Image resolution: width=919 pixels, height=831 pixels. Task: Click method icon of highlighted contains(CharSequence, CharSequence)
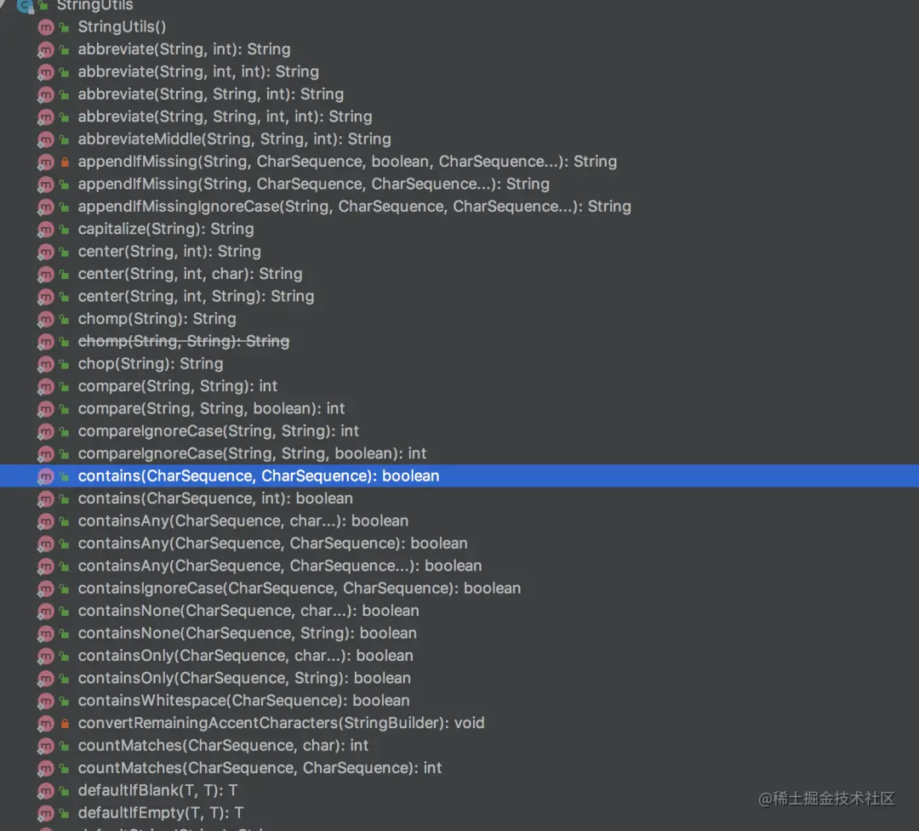(46, 476)
